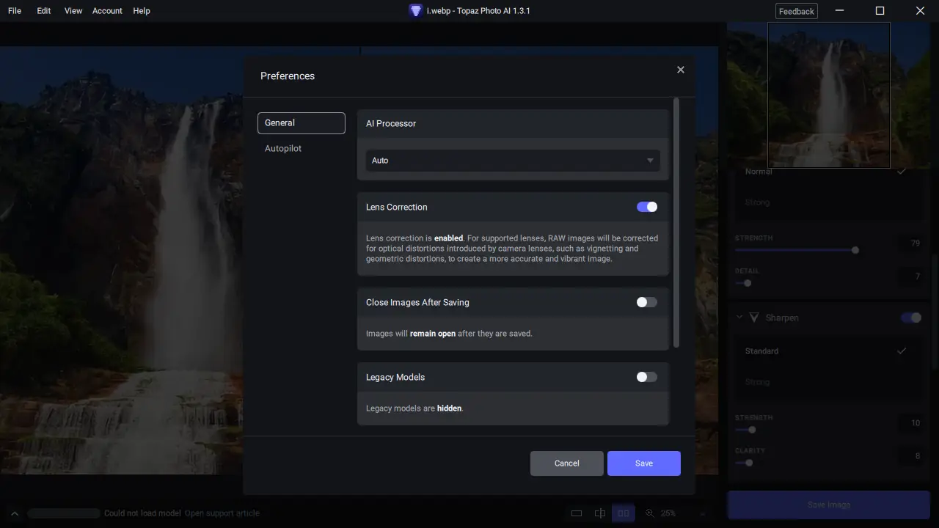Image resolution: width=939 pixels, height=528 pixels.
Task: Open the Help menu
Action: (142, 11)
